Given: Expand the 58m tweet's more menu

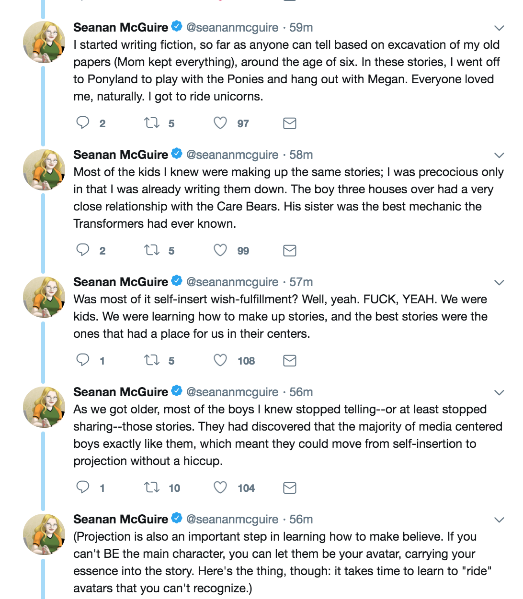Looking at the screenshot, I should tap(499, 155).
